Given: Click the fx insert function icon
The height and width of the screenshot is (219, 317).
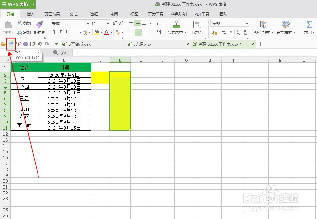Looking at the screenshot, I should click(x=64, y=53).
